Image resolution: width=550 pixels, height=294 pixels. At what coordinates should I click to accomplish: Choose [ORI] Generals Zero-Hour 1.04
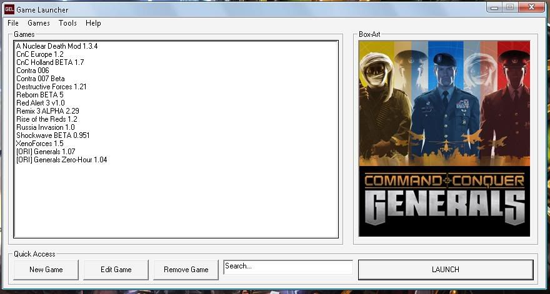tap(61, 160)
